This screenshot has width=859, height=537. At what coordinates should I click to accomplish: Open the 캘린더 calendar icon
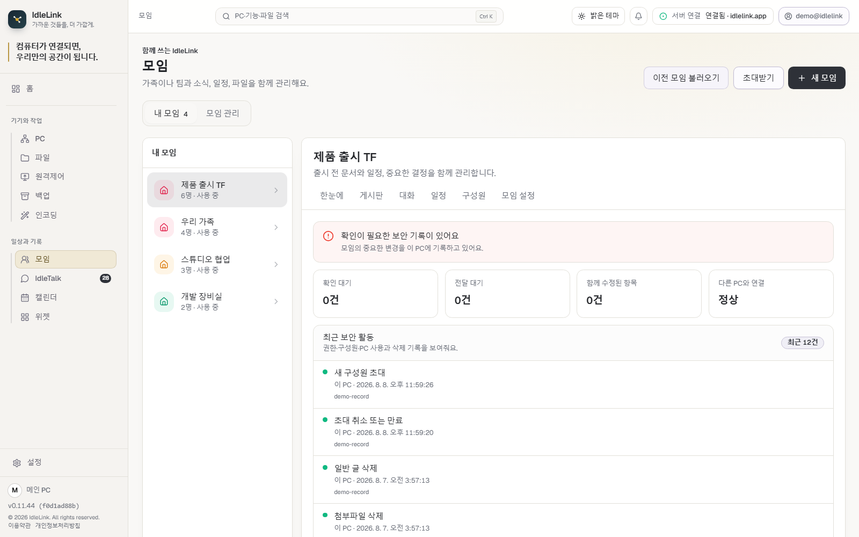(25, 297)
